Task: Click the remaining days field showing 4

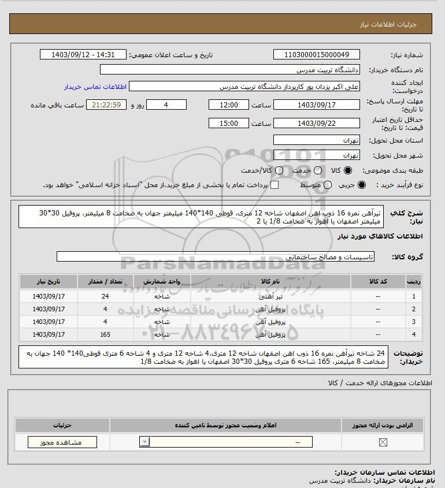Action: [x=166, y=105]
